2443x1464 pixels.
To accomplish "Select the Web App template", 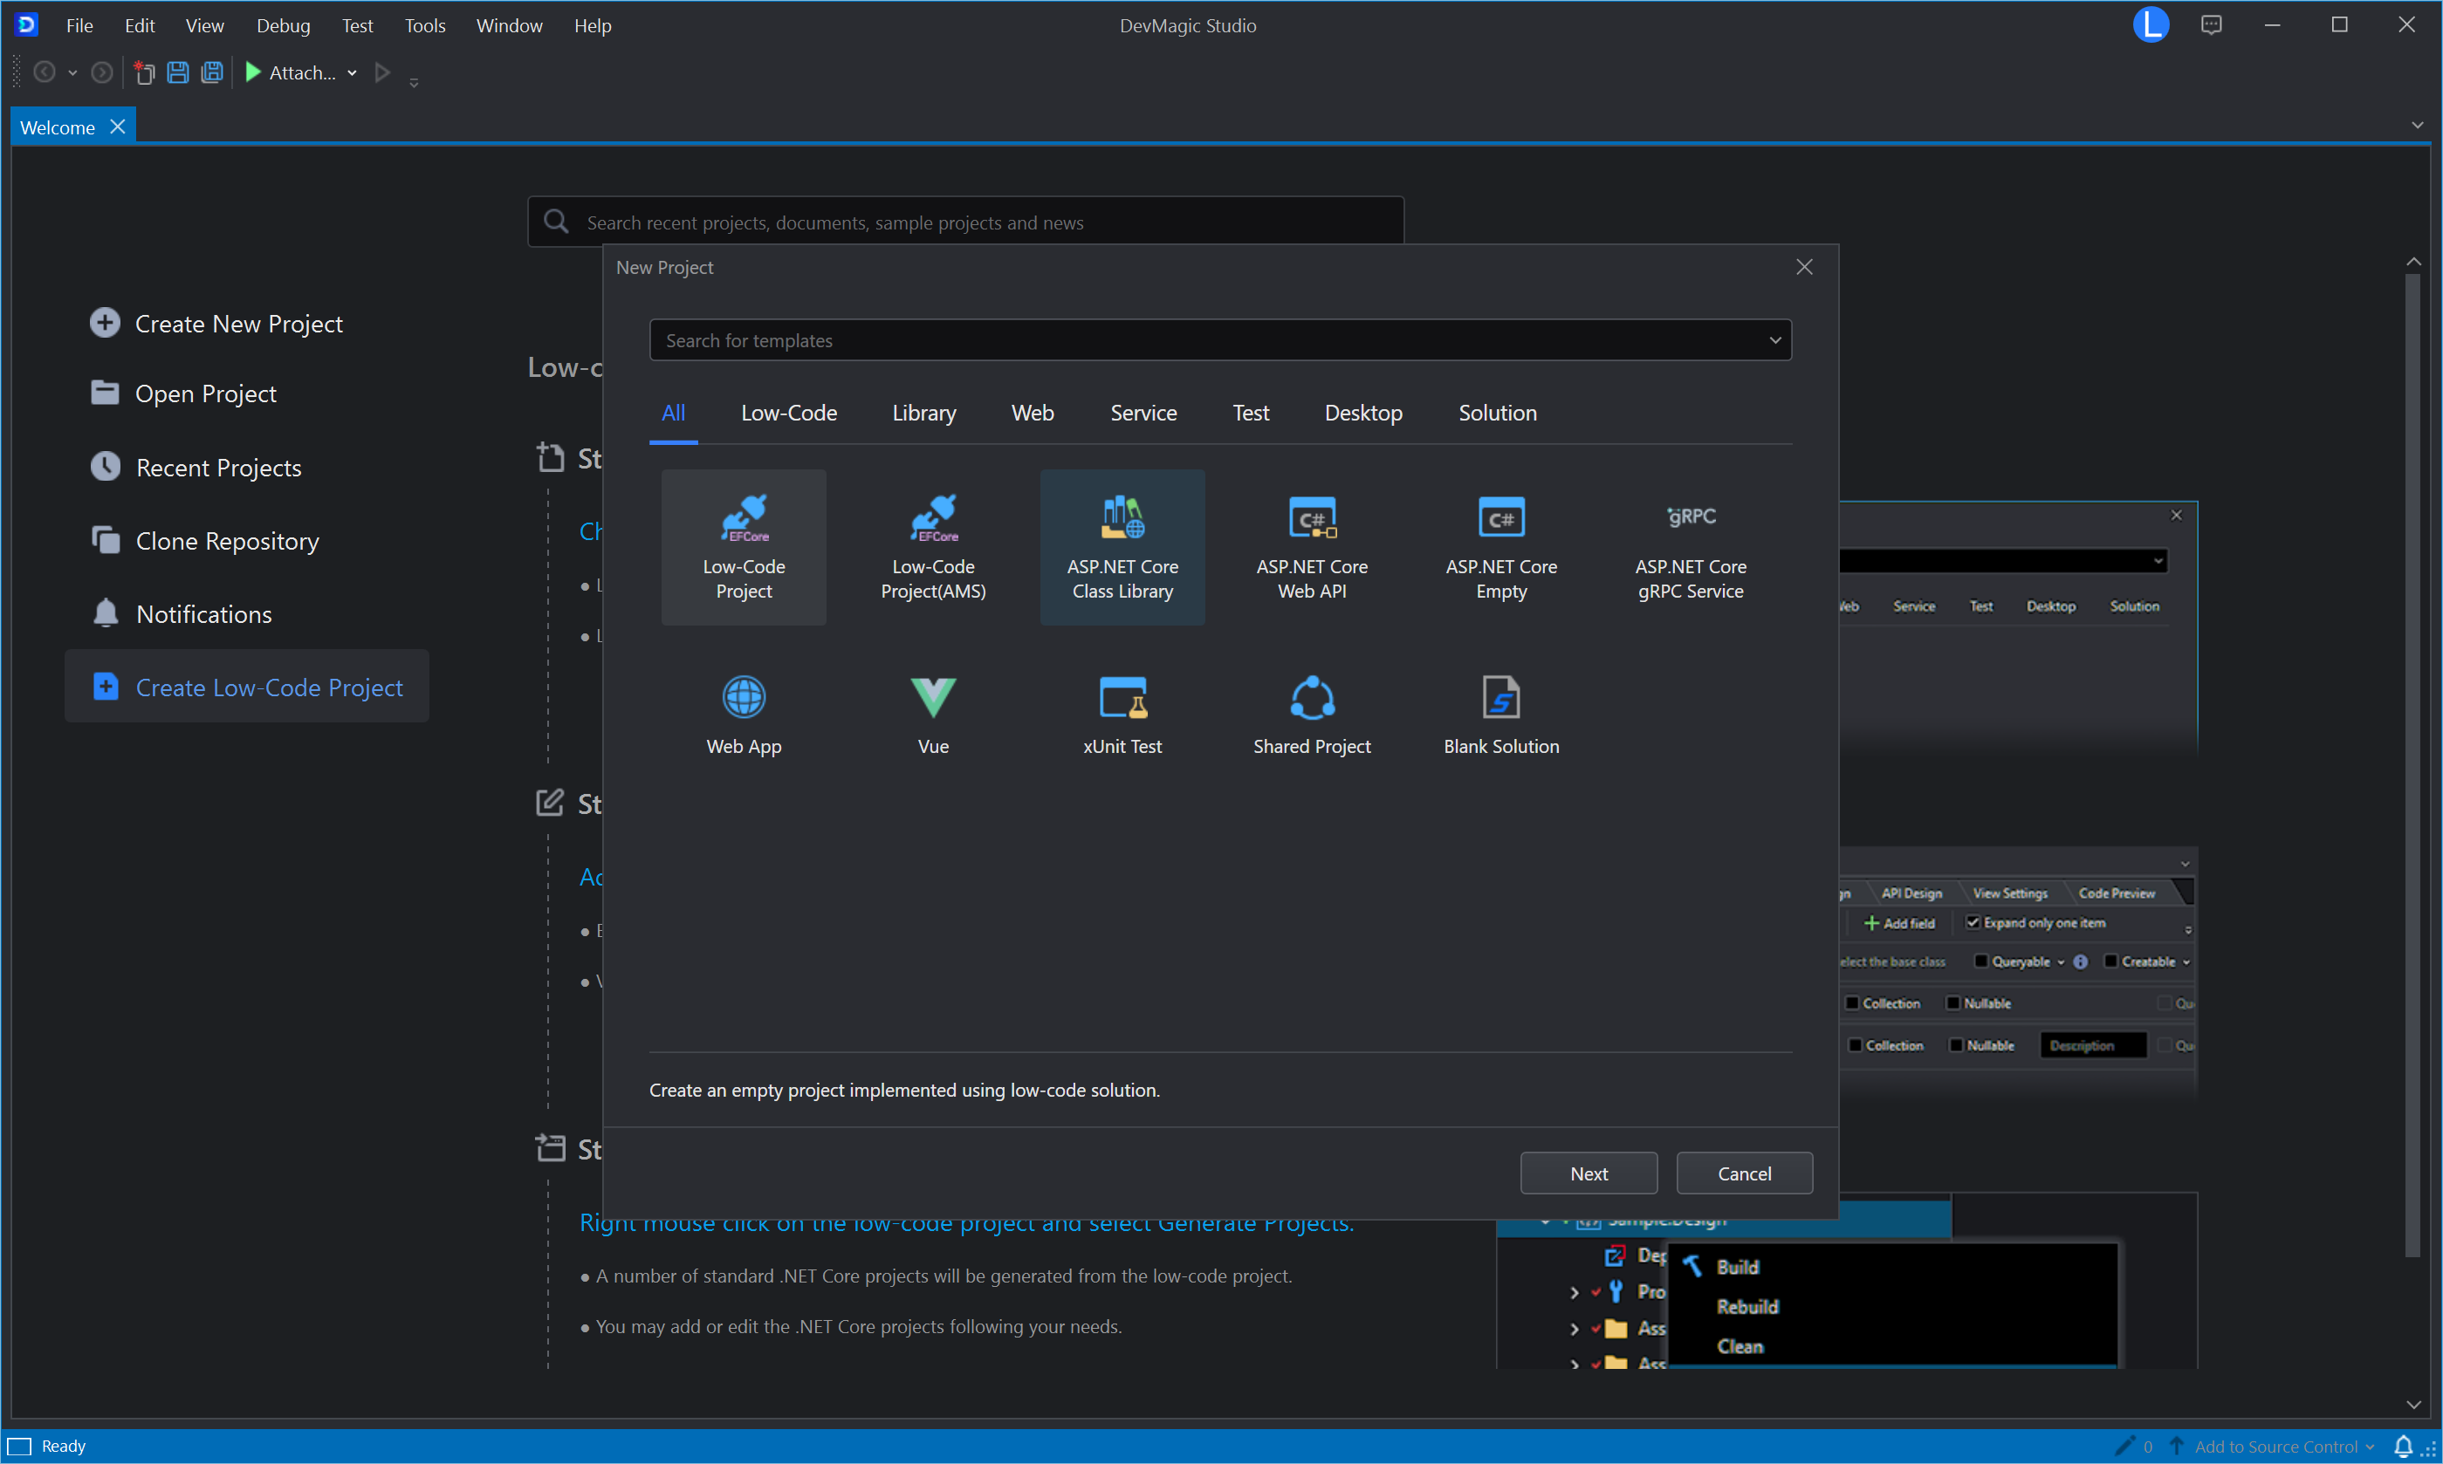I will point(743,715).
